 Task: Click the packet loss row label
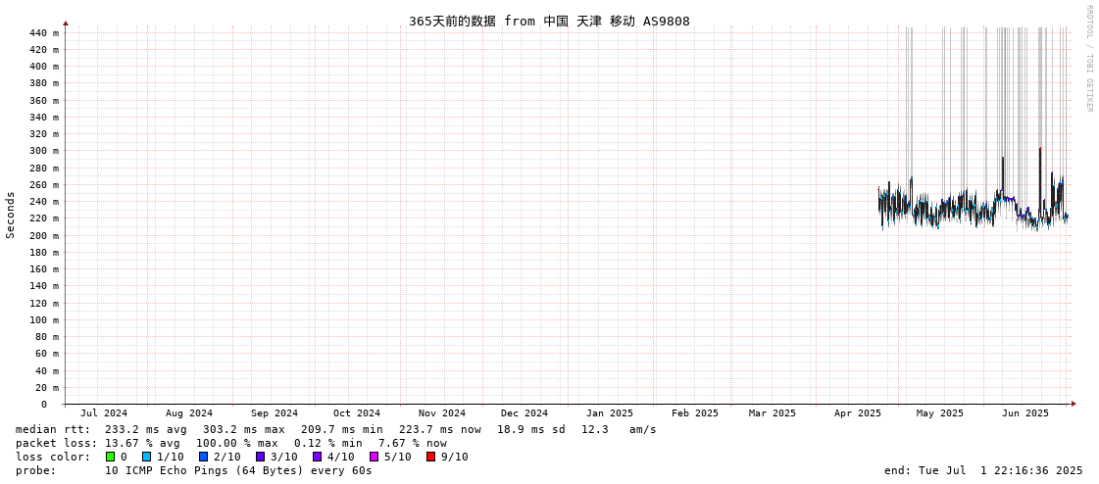click(x=57, y=444)
